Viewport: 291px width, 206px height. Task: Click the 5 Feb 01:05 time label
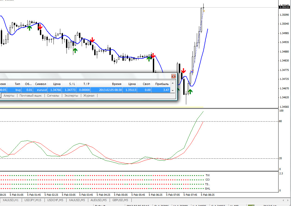point(17,195)
